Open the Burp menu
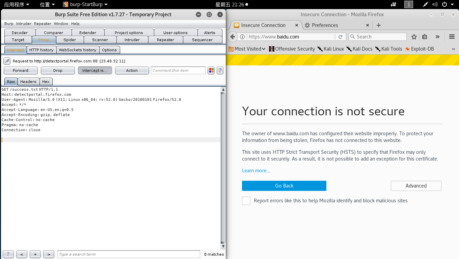Viewport: 459px width, 259px height. click(9, 24)
